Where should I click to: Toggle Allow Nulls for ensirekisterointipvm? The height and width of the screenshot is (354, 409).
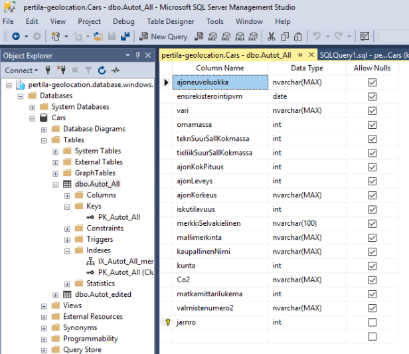pyautogui.click(x=372, y=96)
